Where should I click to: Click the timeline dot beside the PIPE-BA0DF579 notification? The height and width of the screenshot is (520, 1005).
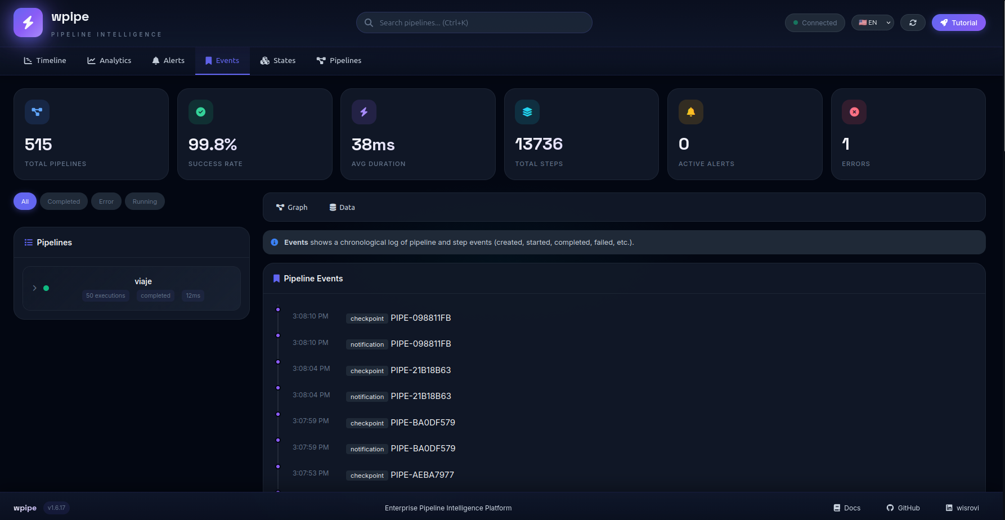[x=278, y=440]
